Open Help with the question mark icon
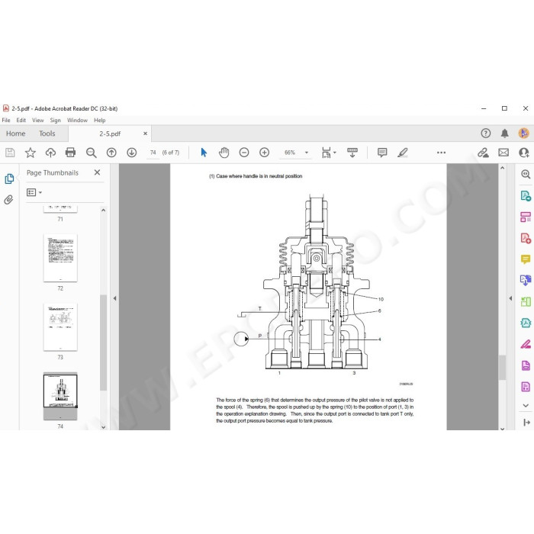 click(486, 133)
